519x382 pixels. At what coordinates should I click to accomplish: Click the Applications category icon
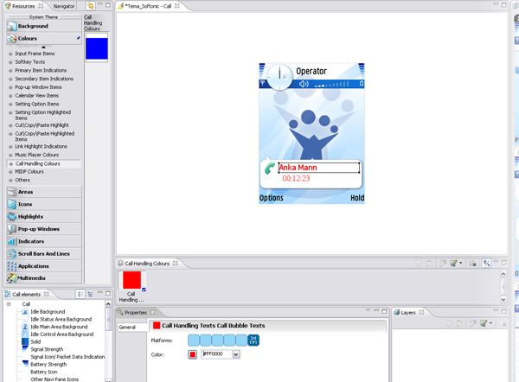pyautogui.click(x=11, y=266)
